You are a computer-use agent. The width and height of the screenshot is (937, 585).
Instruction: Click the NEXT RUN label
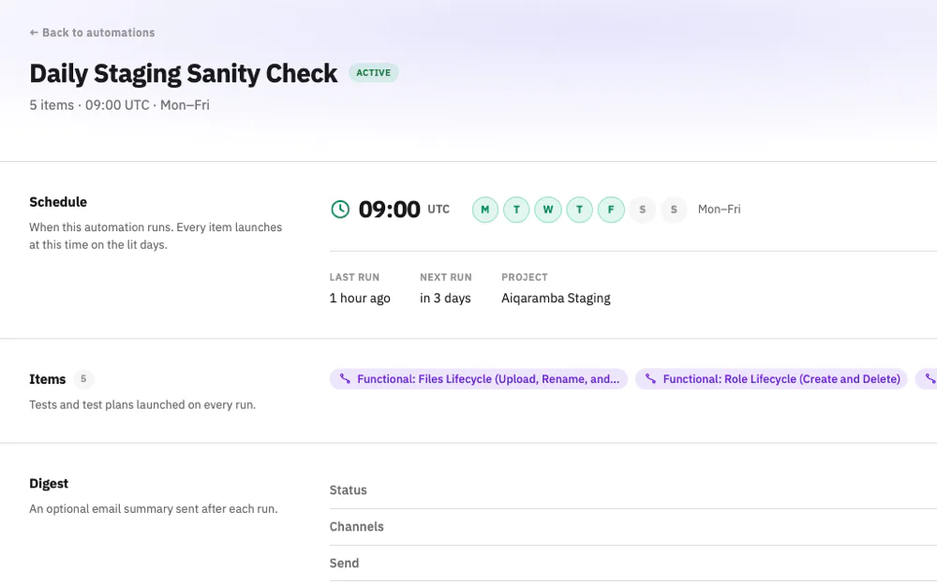point(446,277)
